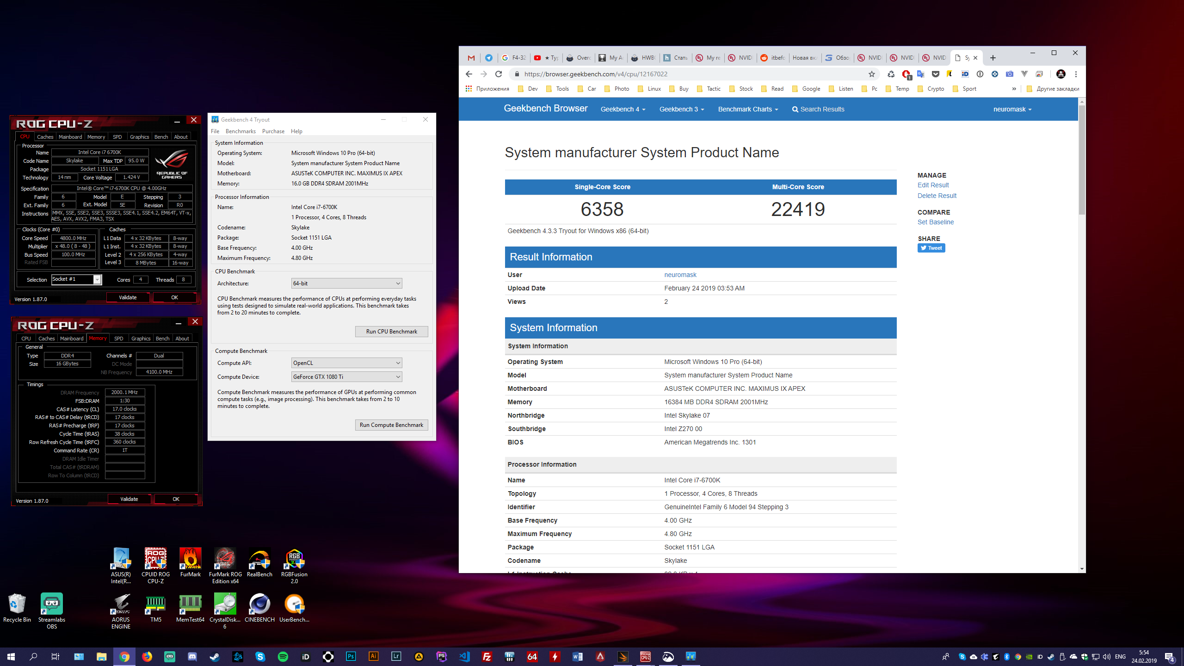Click Google Translate extension icon
The image size is (1184, 666).
[x=921, y=74]
